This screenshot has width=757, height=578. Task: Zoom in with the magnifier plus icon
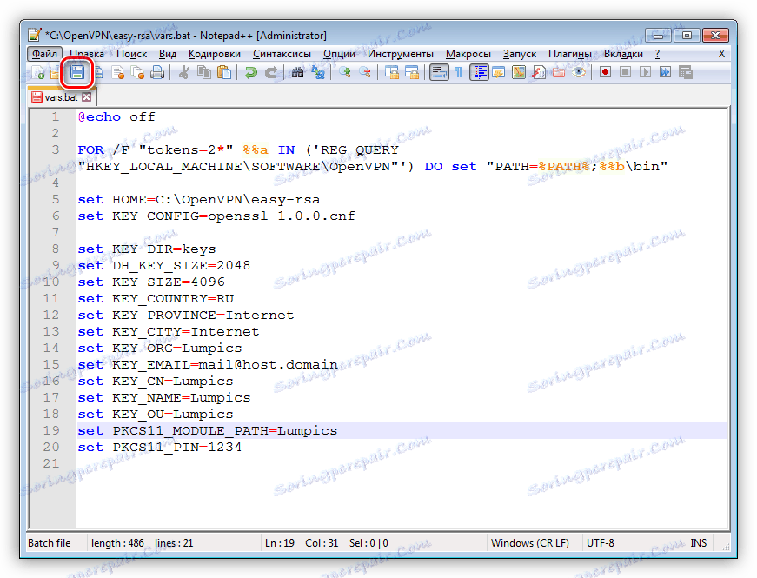344,72
